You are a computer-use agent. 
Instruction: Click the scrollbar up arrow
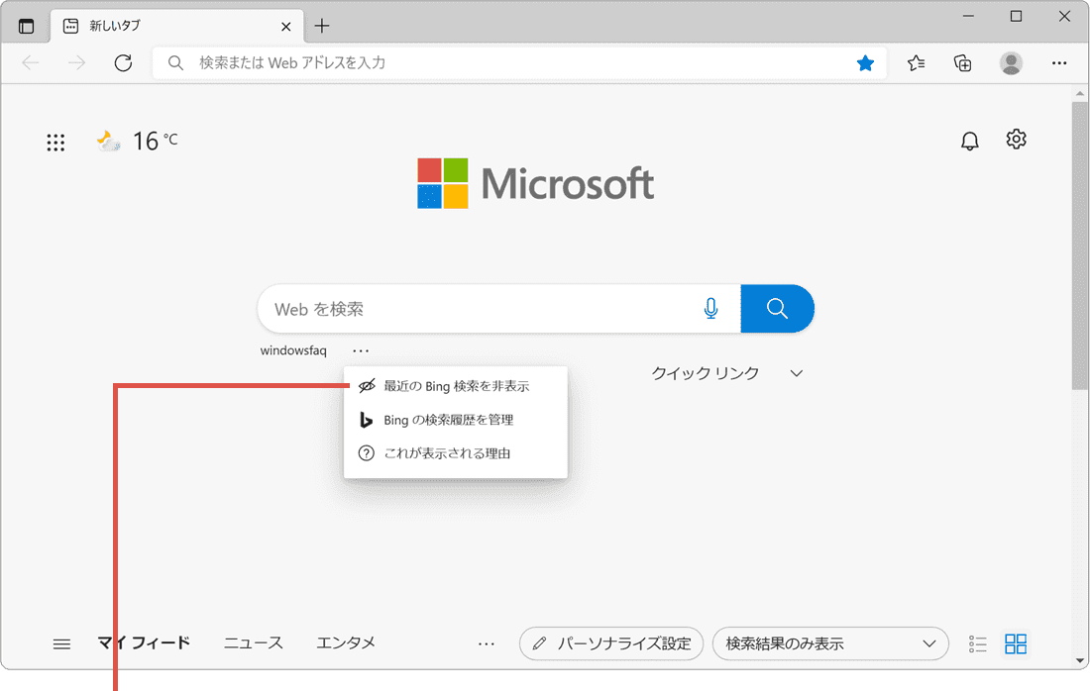(1079, 94)
